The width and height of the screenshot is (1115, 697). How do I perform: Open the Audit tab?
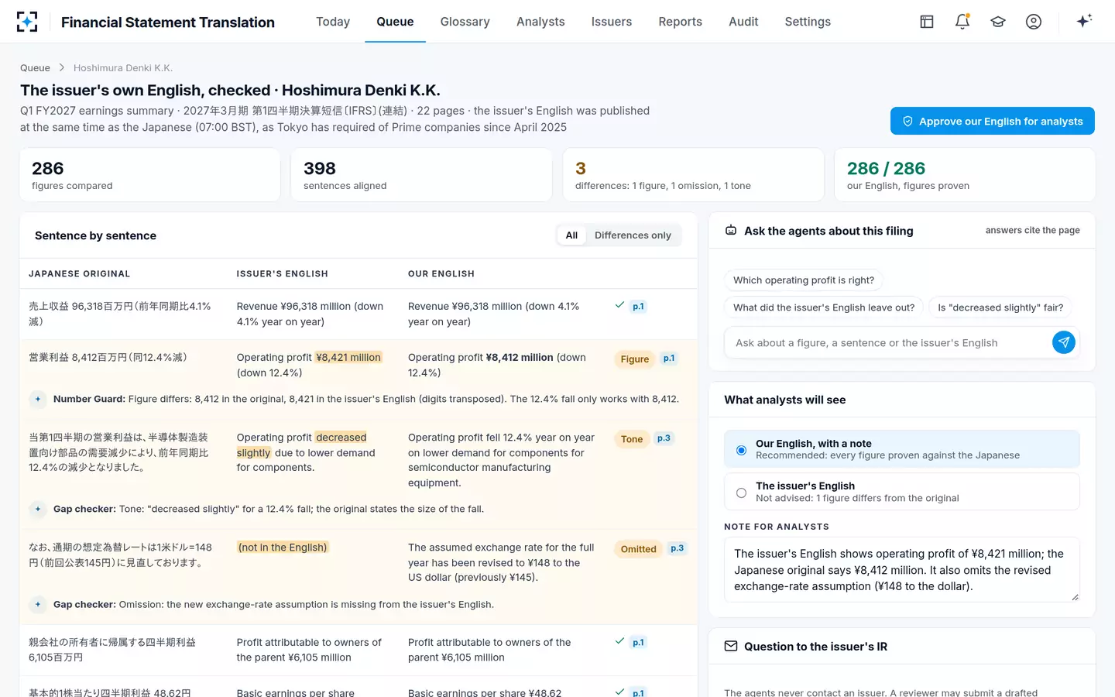coord(743,22)
